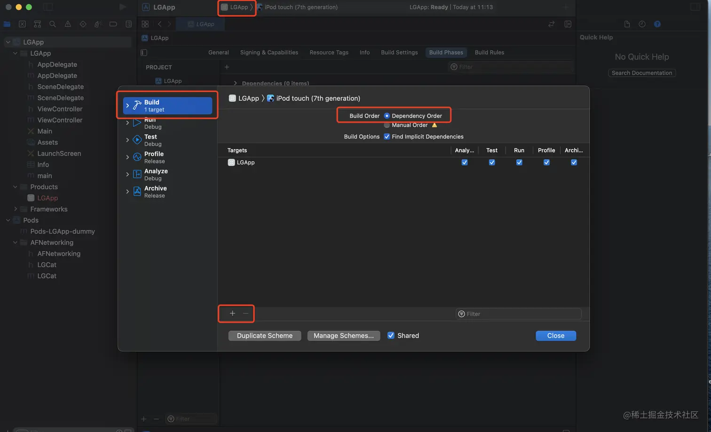This screenshot has height=432, width=711.
Task: Open the Find navigator magnifier icon
Action: tap(53, 24)
